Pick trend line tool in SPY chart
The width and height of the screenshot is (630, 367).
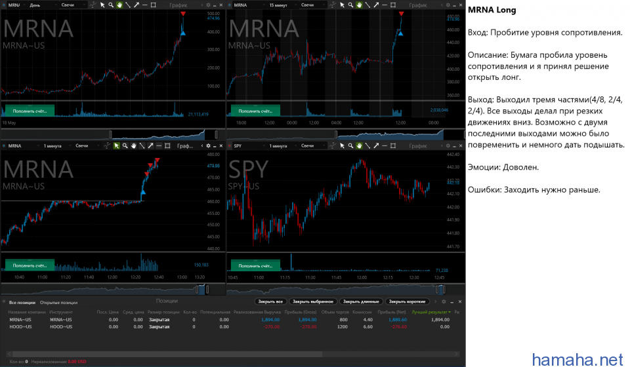pyautogui.click(x=367, y=145)
